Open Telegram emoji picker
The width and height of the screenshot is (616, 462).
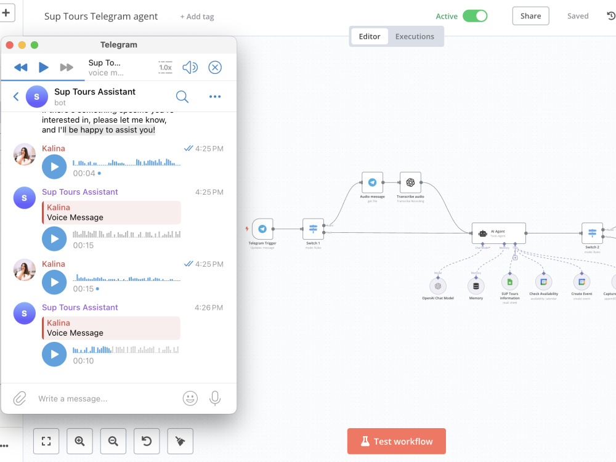click(190, 399)
